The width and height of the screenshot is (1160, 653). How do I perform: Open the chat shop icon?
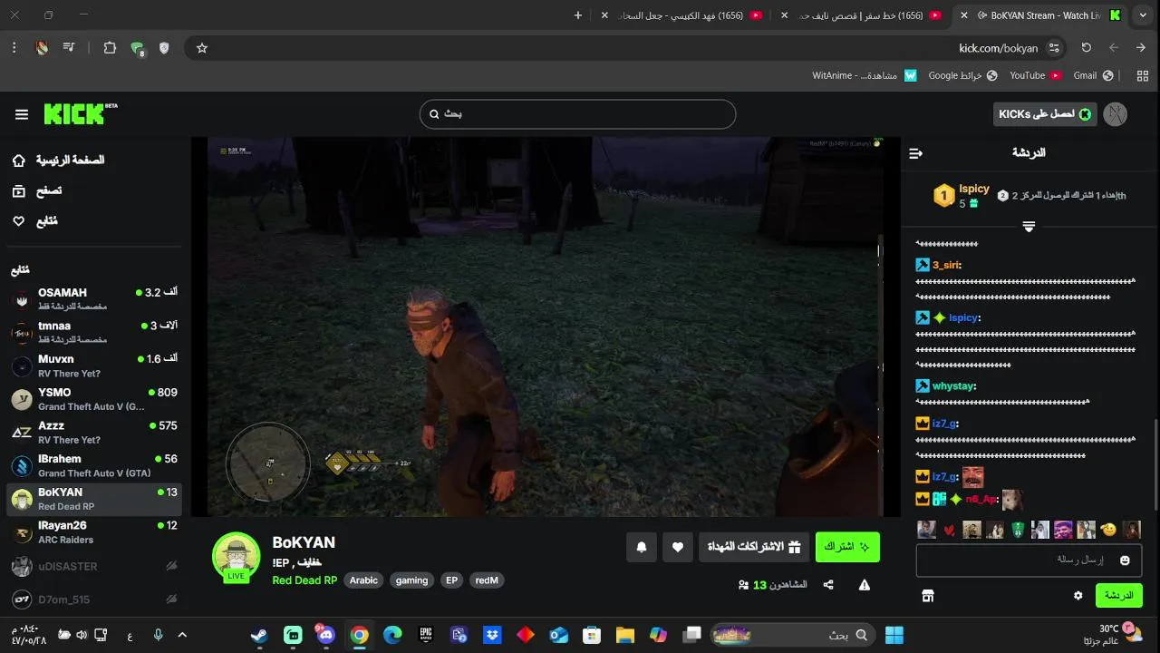[927, 596]
